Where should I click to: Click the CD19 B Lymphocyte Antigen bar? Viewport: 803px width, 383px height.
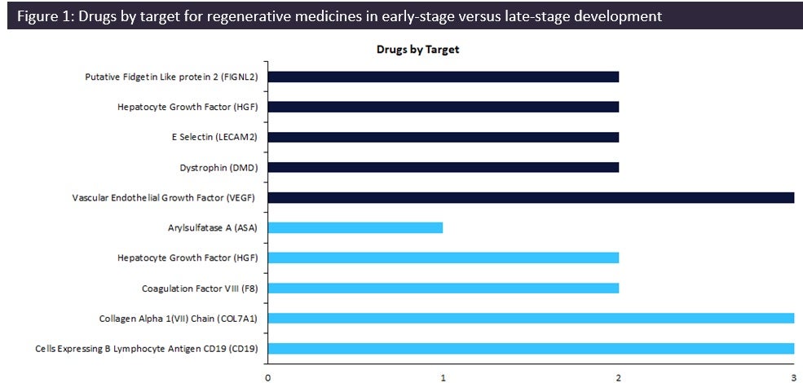[531, 348]
